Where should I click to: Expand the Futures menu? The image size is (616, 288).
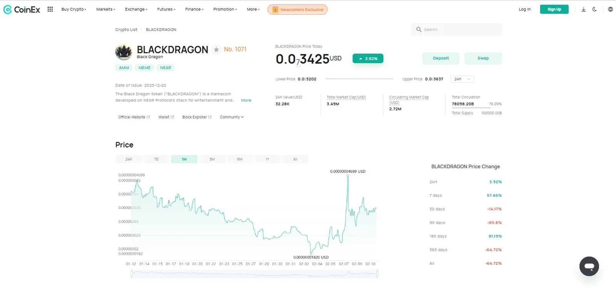pyautogui.click(x=166, y=9)
